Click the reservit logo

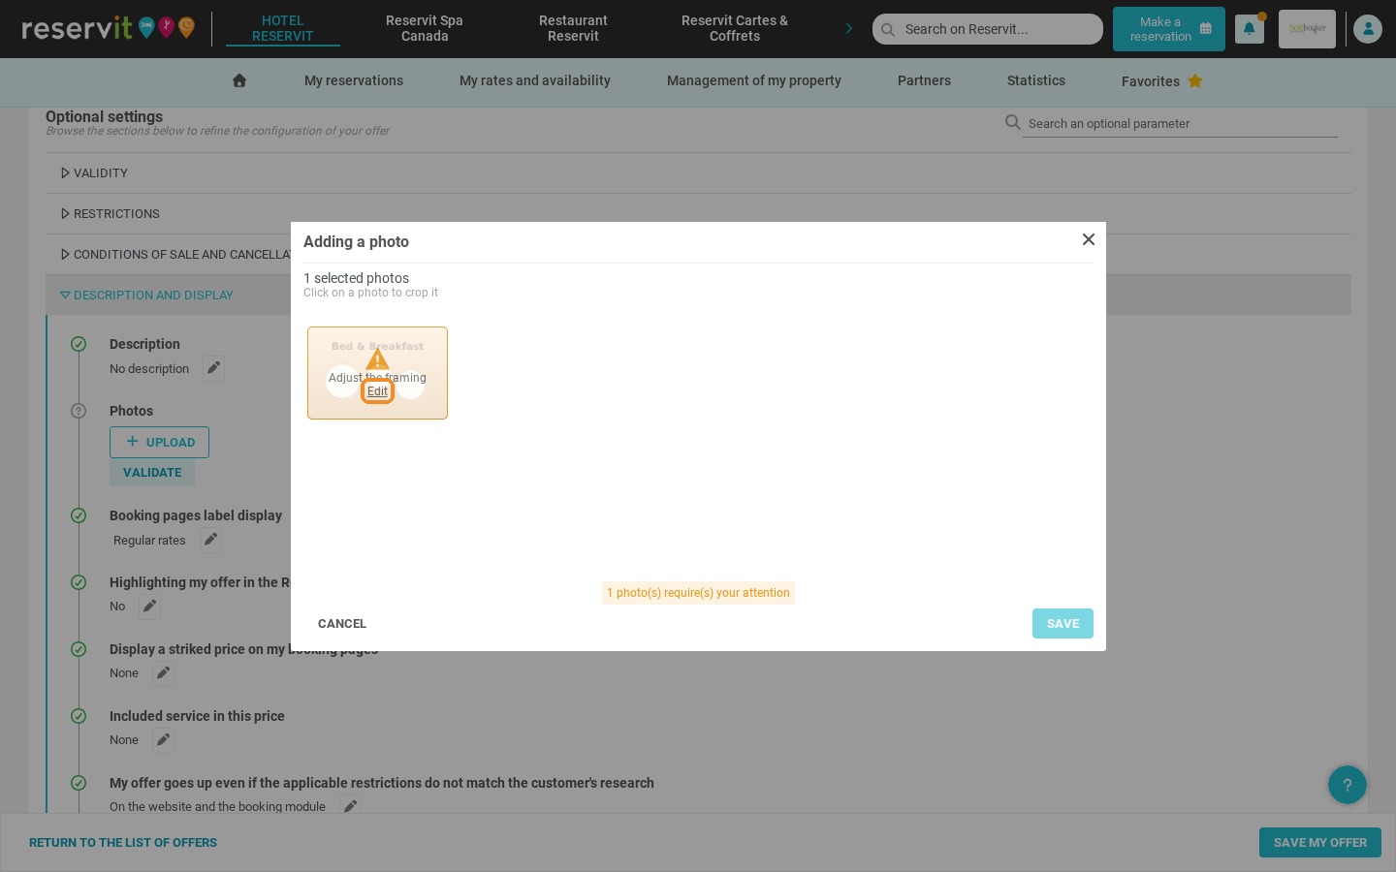click(107, 28)
